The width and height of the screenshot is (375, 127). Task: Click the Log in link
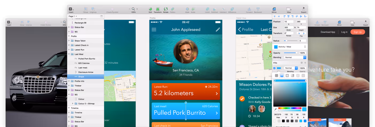click(344, 32)
